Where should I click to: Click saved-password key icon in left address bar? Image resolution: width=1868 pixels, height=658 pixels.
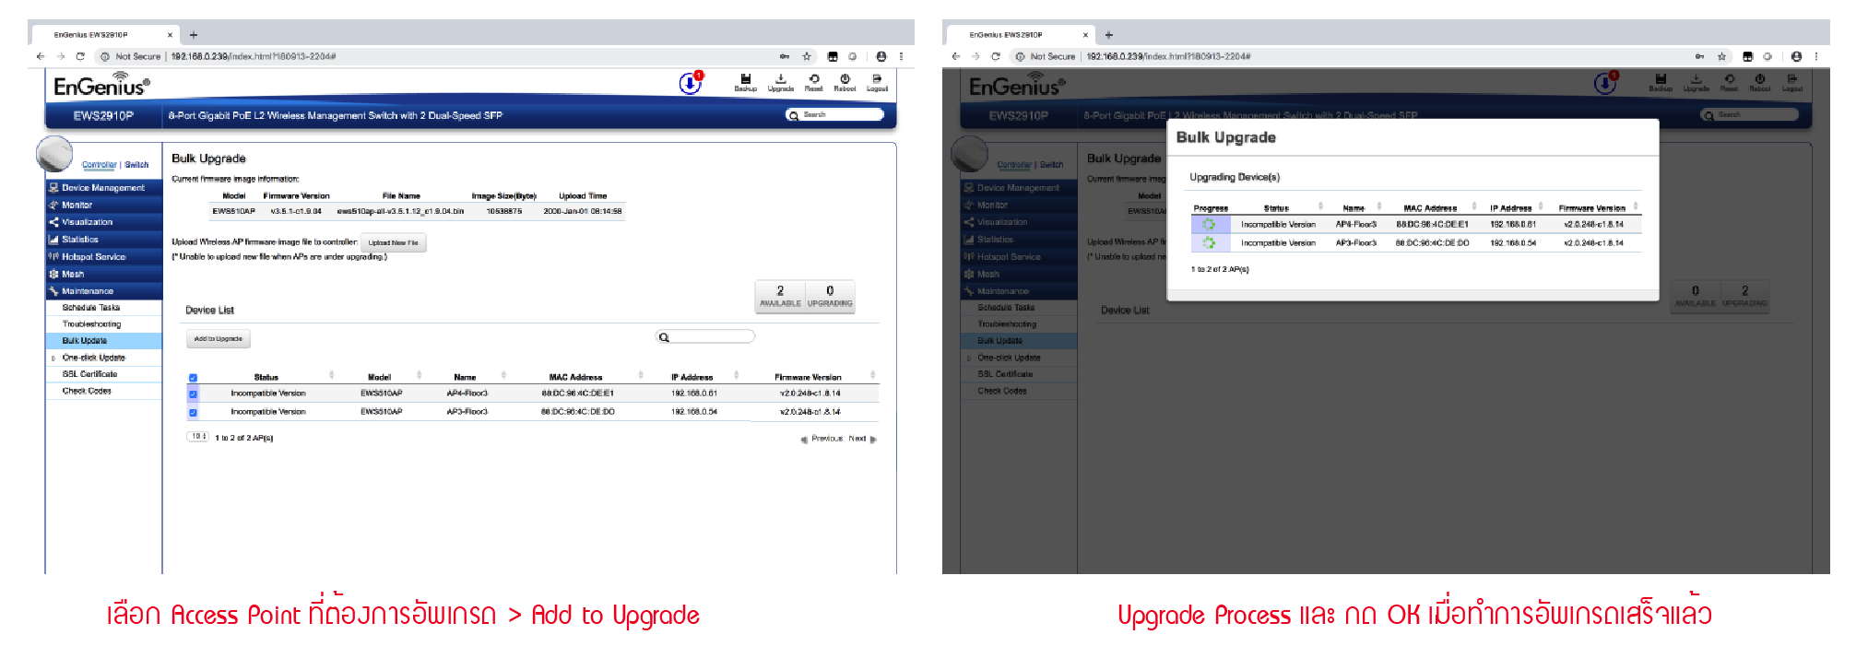[x=784, y=56]
